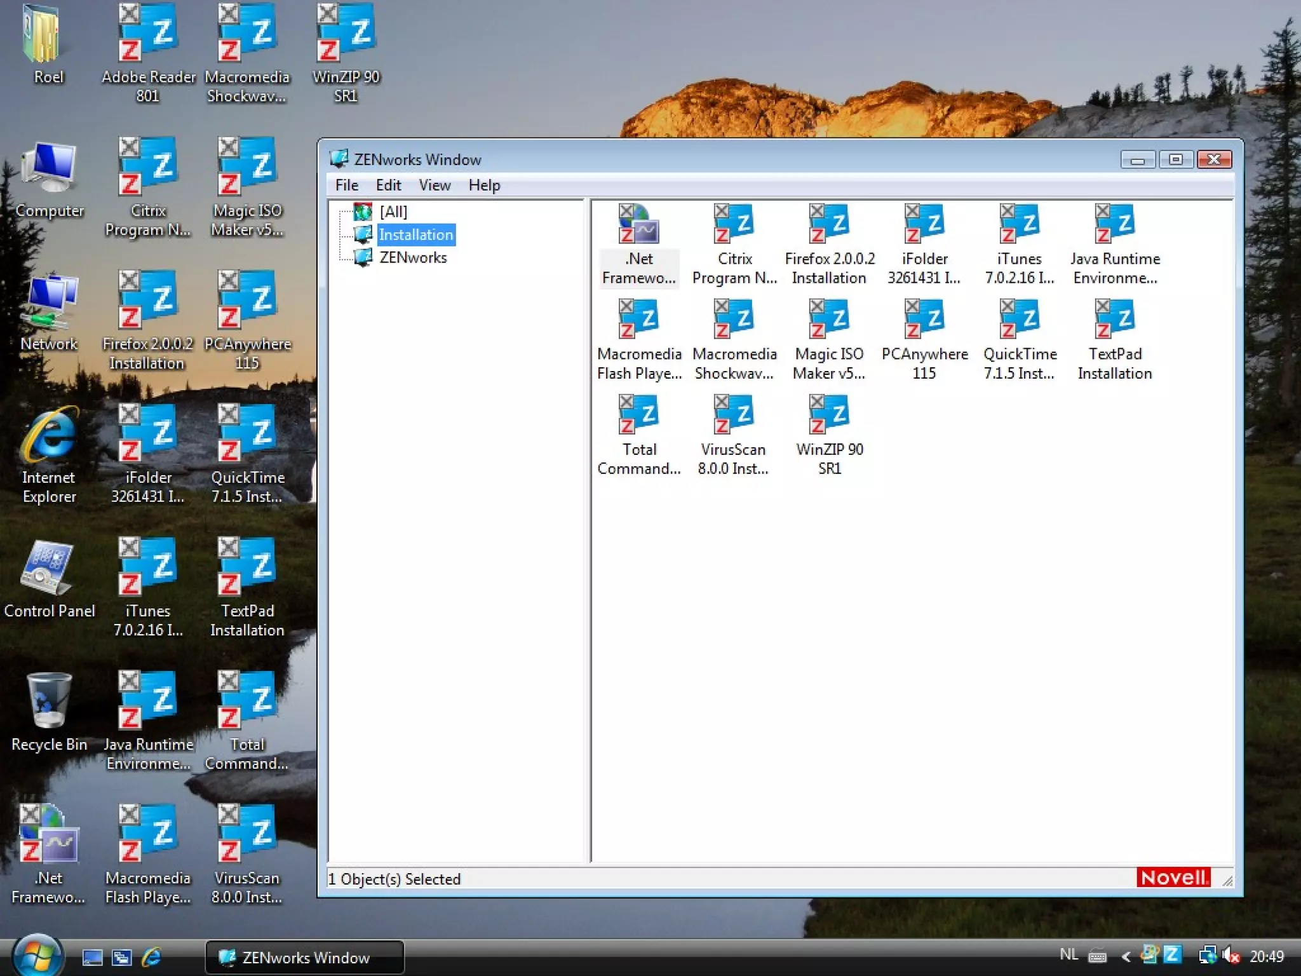This screenshot has height=976, width=1301.
Task: Select Macromedia Shockwave desktop shortcut
Action: tap(247, 54)
